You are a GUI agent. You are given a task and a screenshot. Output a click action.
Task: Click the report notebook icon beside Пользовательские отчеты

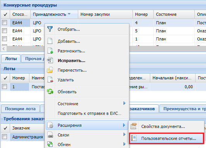[x=134, y=138]
